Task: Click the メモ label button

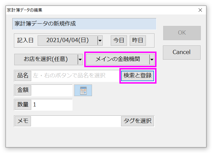Action: pos(23,121)
